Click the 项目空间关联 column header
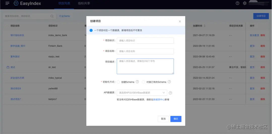Image resolution: width=272 pixels, height=134 pixels. (x=236, y=26)
